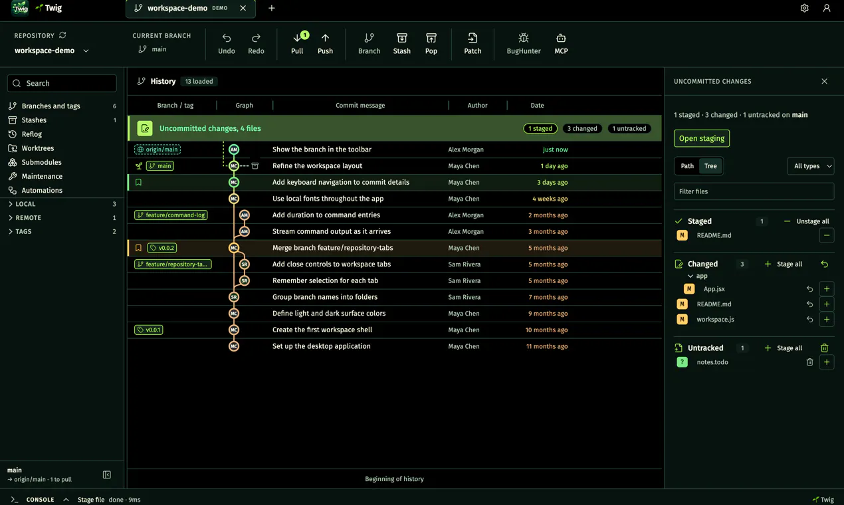Delete untracked notes.todo file
The height and width of the screenshot is (505, 844).
(809, 362)
